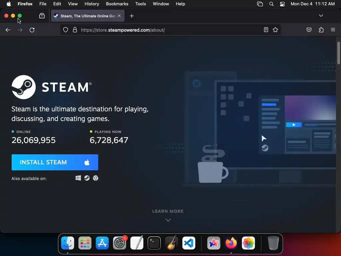Open Firefox View icon in tab bar
This screenshot has width=341, height=256.
tap(42, 16)
